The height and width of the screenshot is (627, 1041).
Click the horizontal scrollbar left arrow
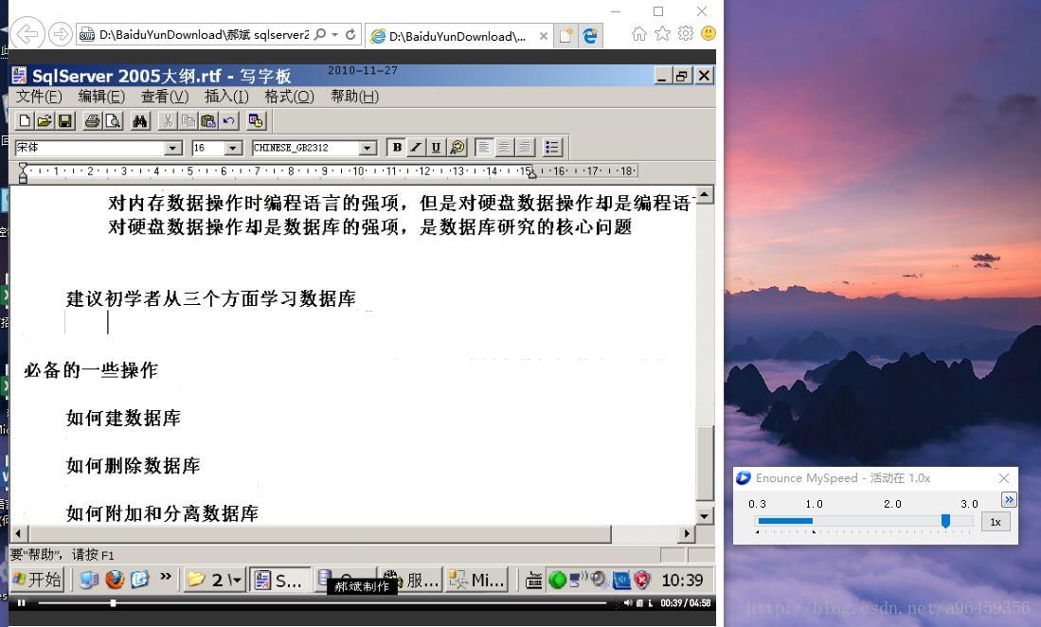pyautogui.click(x=19, y=533)
